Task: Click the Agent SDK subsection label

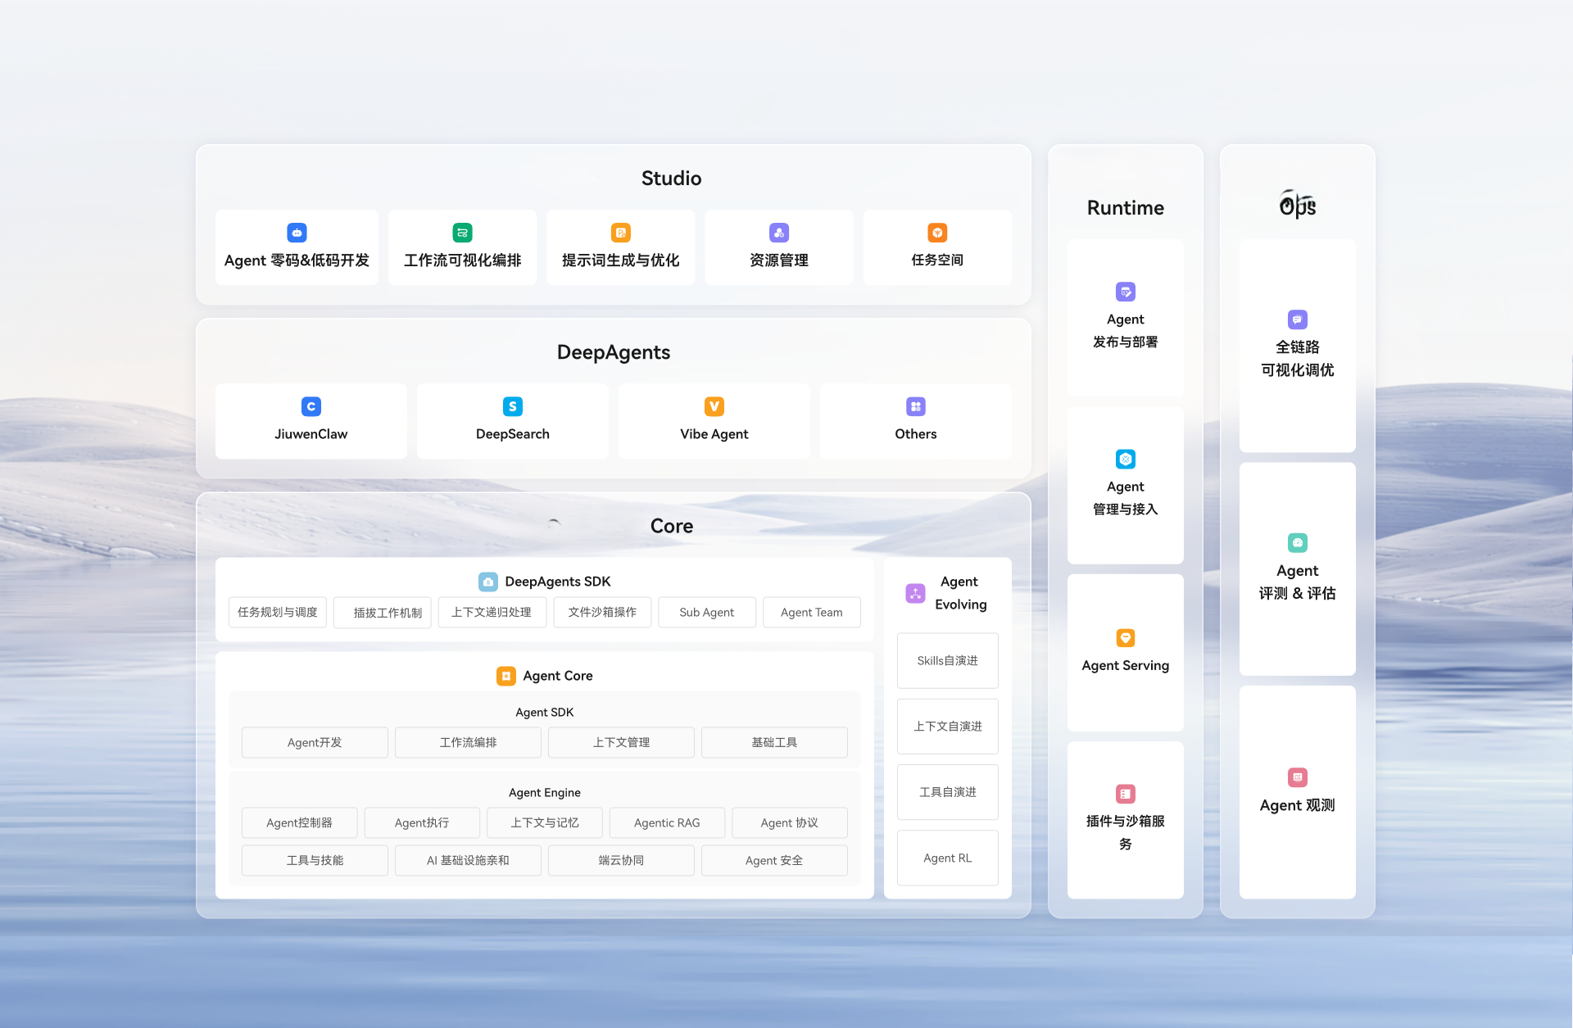Action: (x=545, y=713)
